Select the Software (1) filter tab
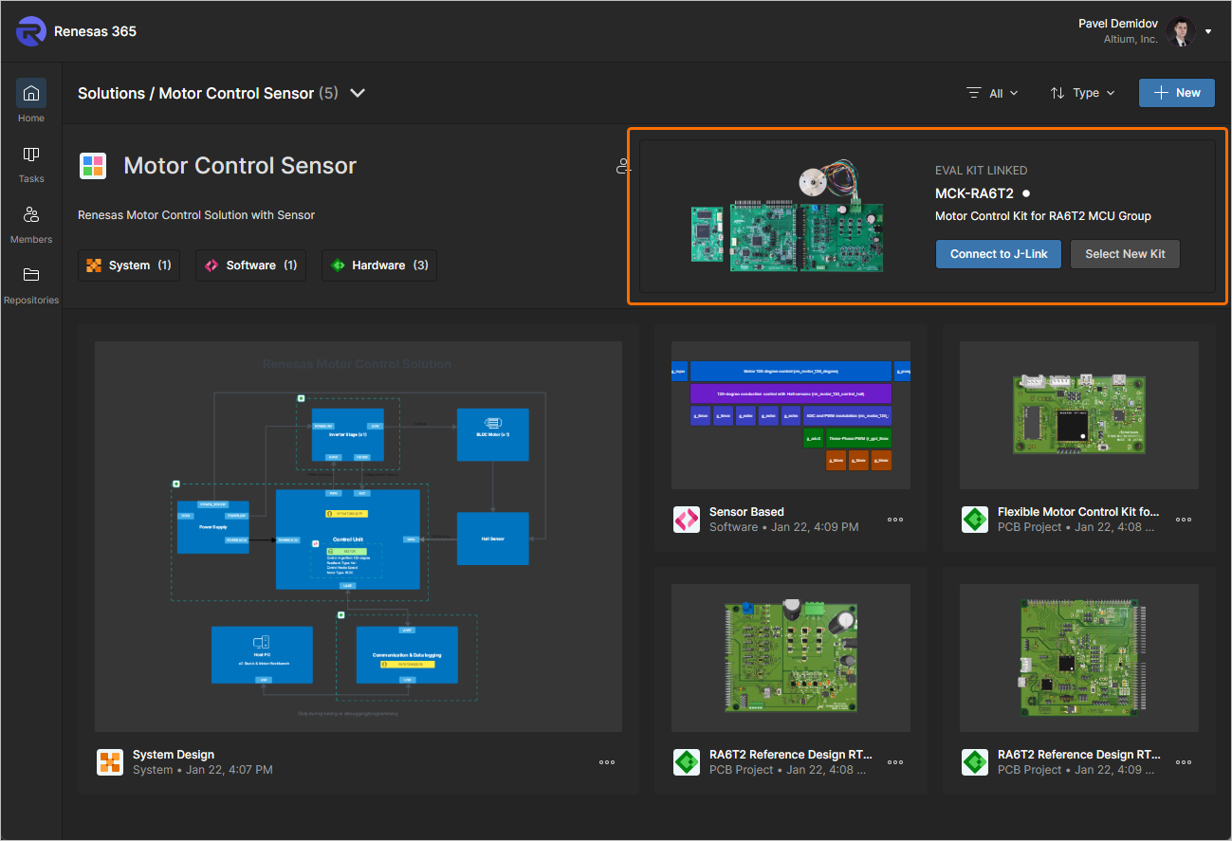 coord(251,265)
